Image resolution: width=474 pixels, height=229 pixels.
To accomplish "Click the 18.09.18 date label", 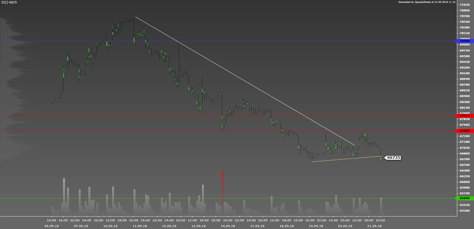I will [x=287, y=226].
